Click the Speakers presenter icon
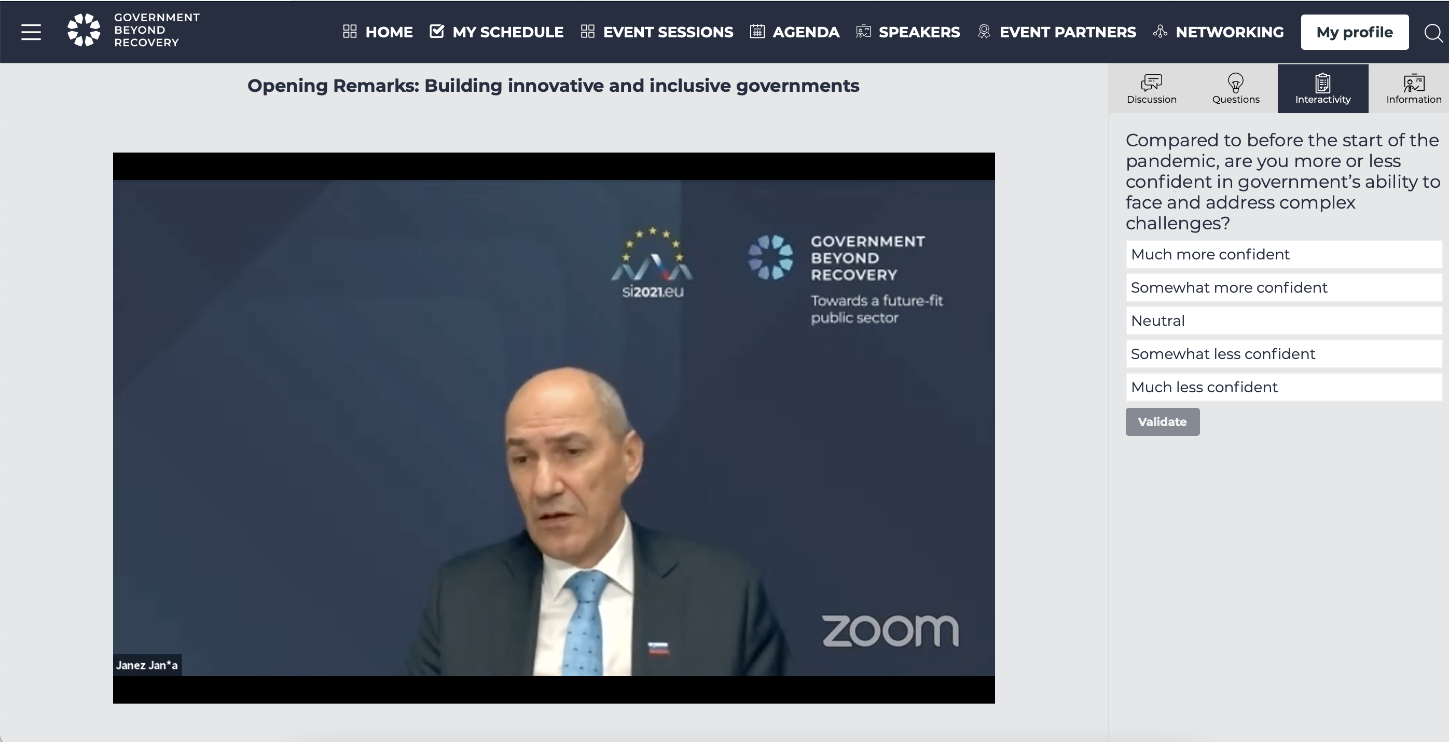The height and width of the screenshot is (742, 1449). 863,32
